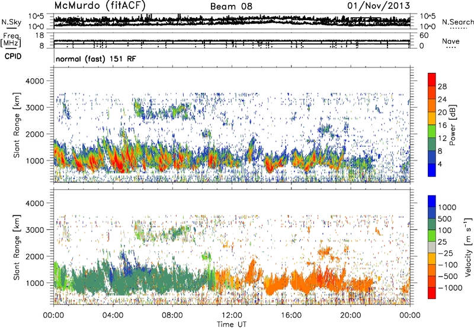Click the text "normal (fast) 151 RF"
The image size is (474, 328).
pos(96,59)
